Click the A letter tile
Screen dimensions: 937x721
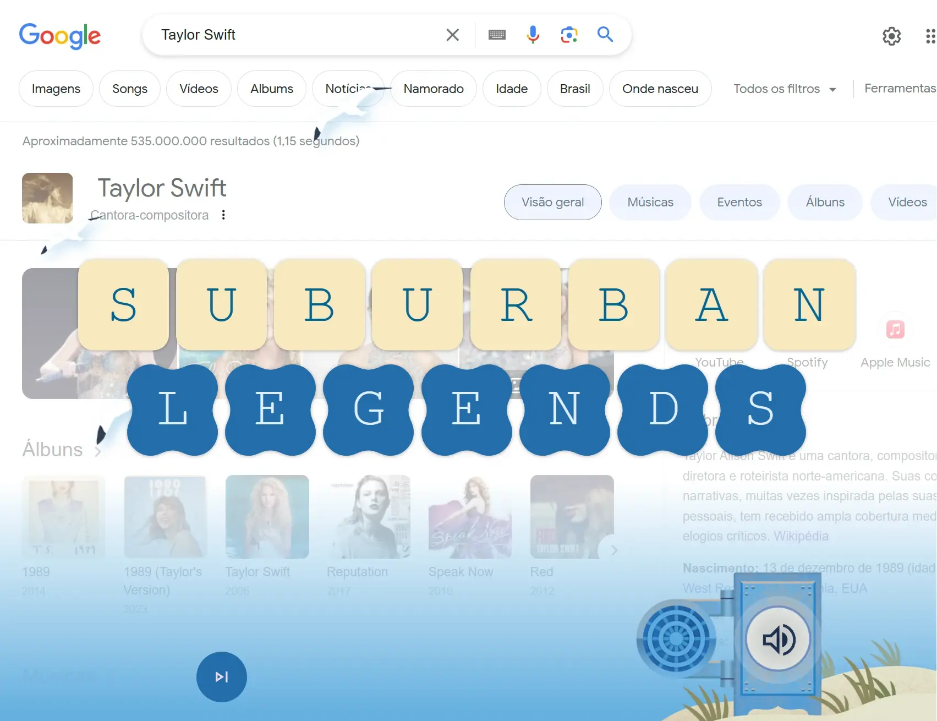[711, 304]
